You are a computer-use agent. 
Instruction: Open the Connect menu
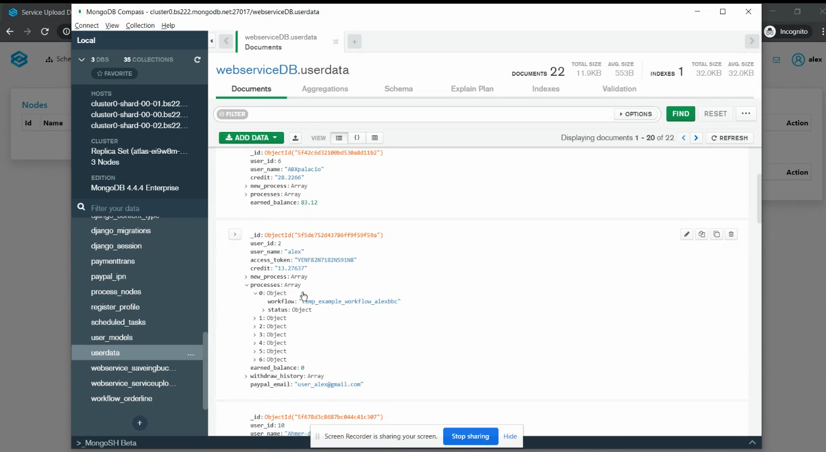pos(87,26)
